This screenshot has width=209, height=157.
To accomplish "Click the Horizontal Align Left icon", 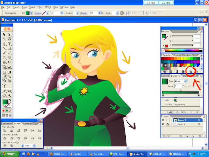I will tap(5, 130).
